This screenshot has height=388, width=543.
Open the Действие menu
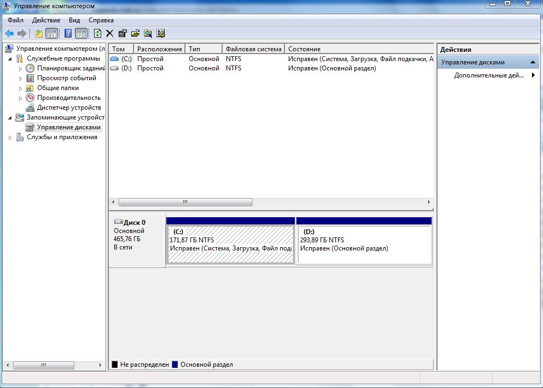click(x=46, y=20)
